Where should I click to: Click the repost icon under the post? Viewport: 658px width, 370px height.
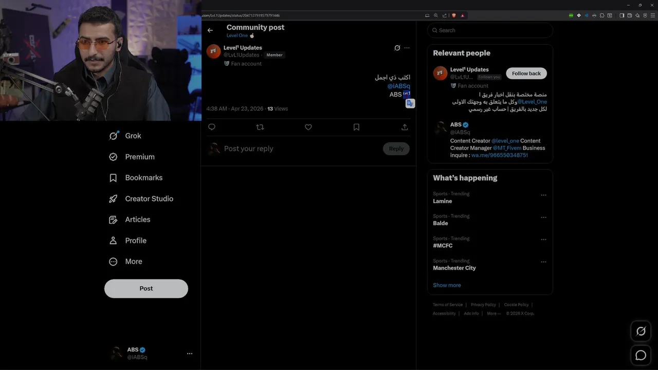point(260,127)
